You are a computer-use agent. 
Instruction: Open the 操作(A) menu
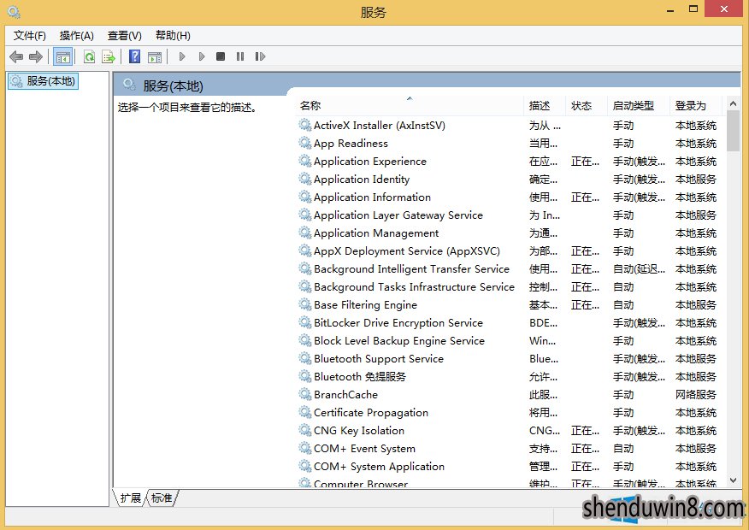[x=76, y=35]
